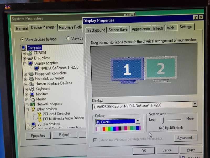Click the CDROM drive icon
Viewport: 210px width, 158px height.
coord(30,53)
